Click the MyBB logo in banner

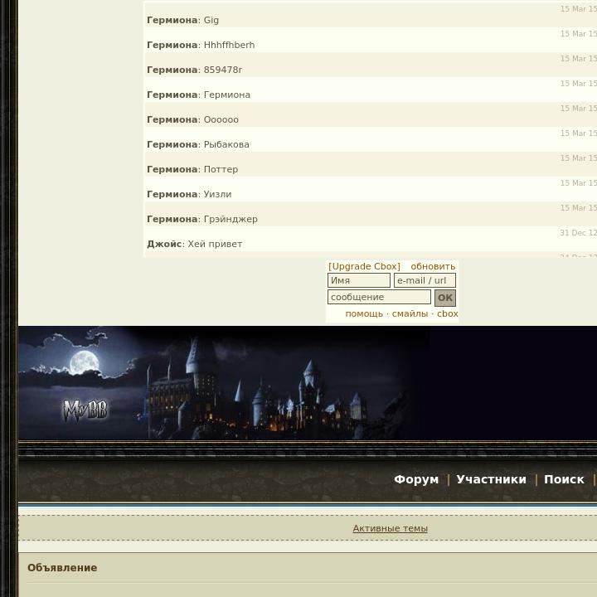pyautogui.click(x=85, y=410)
